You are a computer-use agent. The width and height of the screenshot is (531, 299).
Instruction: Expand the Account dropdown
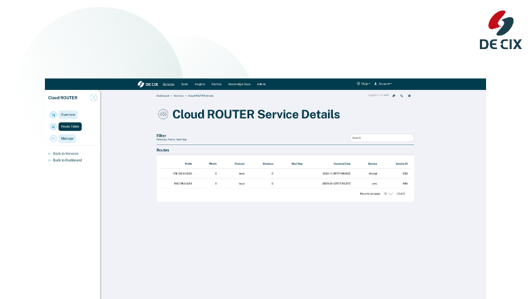click(383, 84)
